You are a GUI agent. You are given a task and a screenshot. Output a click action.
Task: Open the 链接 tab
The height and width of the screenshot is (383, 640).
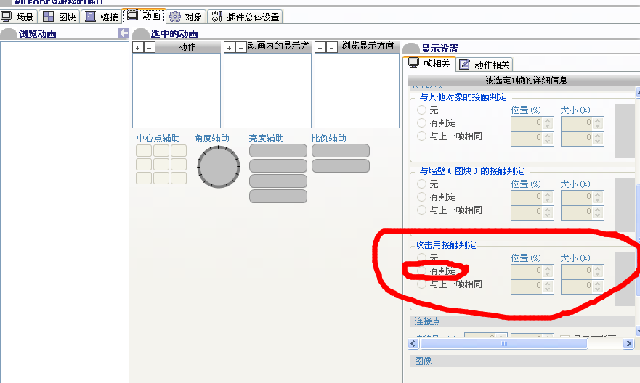coord(102,17)
